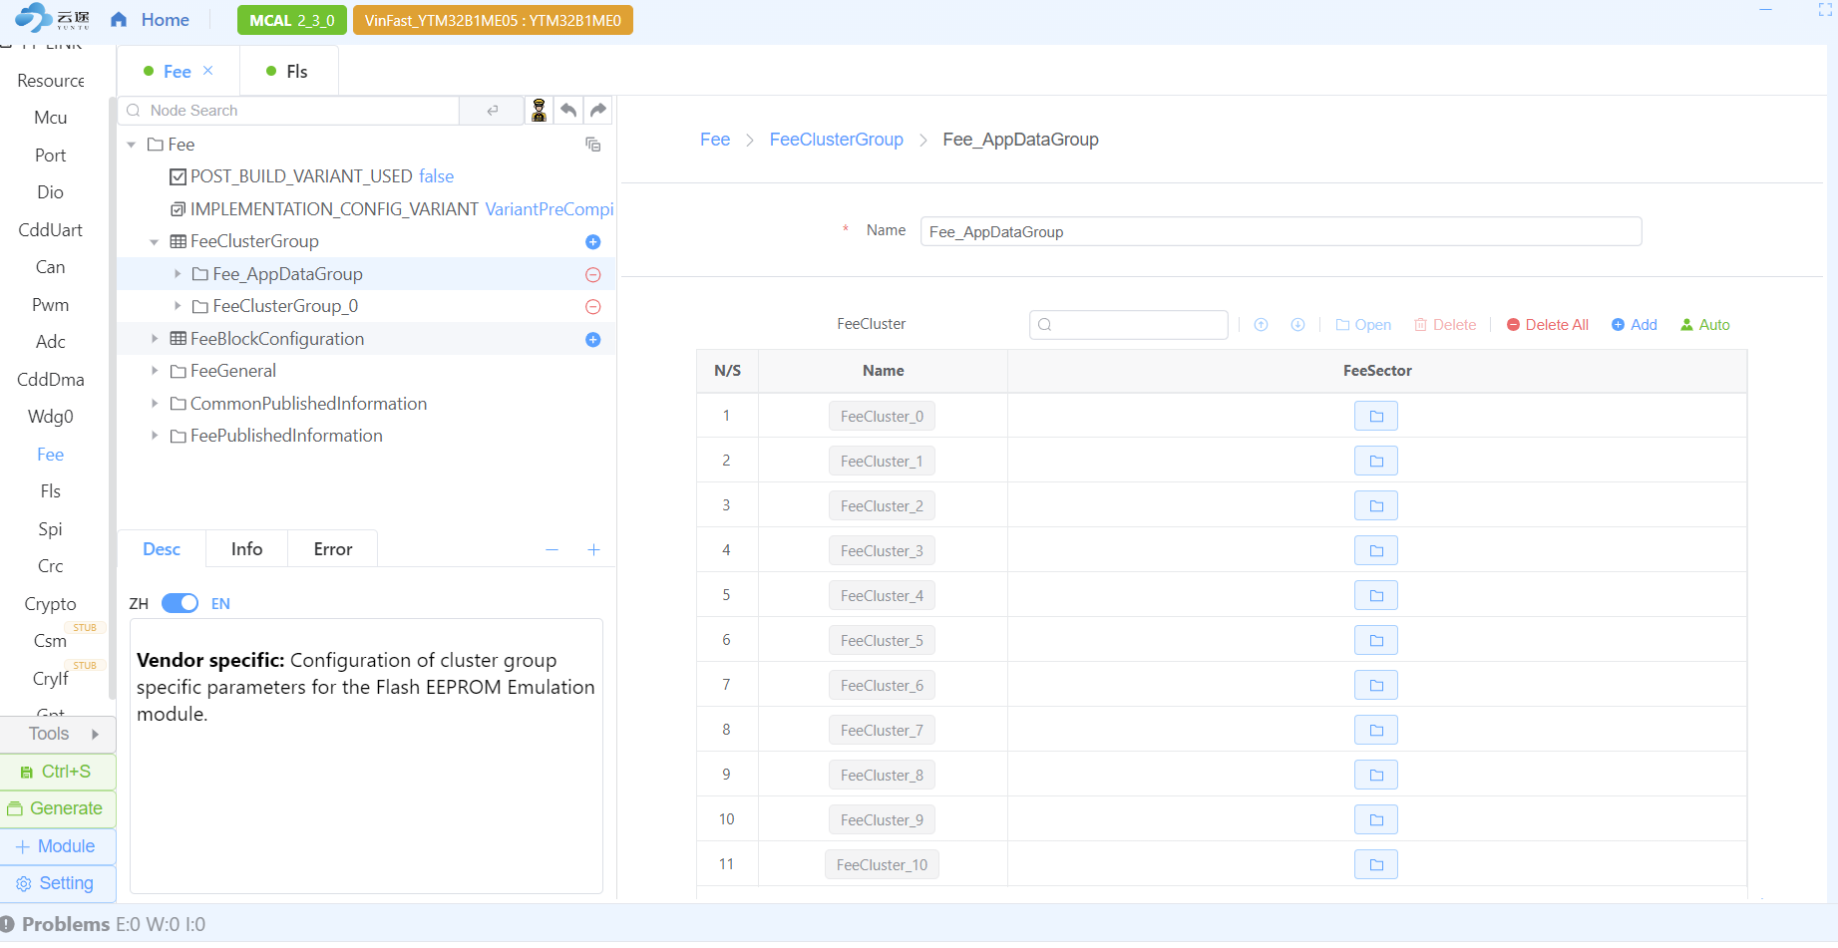
Task: Open FeeSector folder for FeeCluster_5
Action: point(1375,640)
